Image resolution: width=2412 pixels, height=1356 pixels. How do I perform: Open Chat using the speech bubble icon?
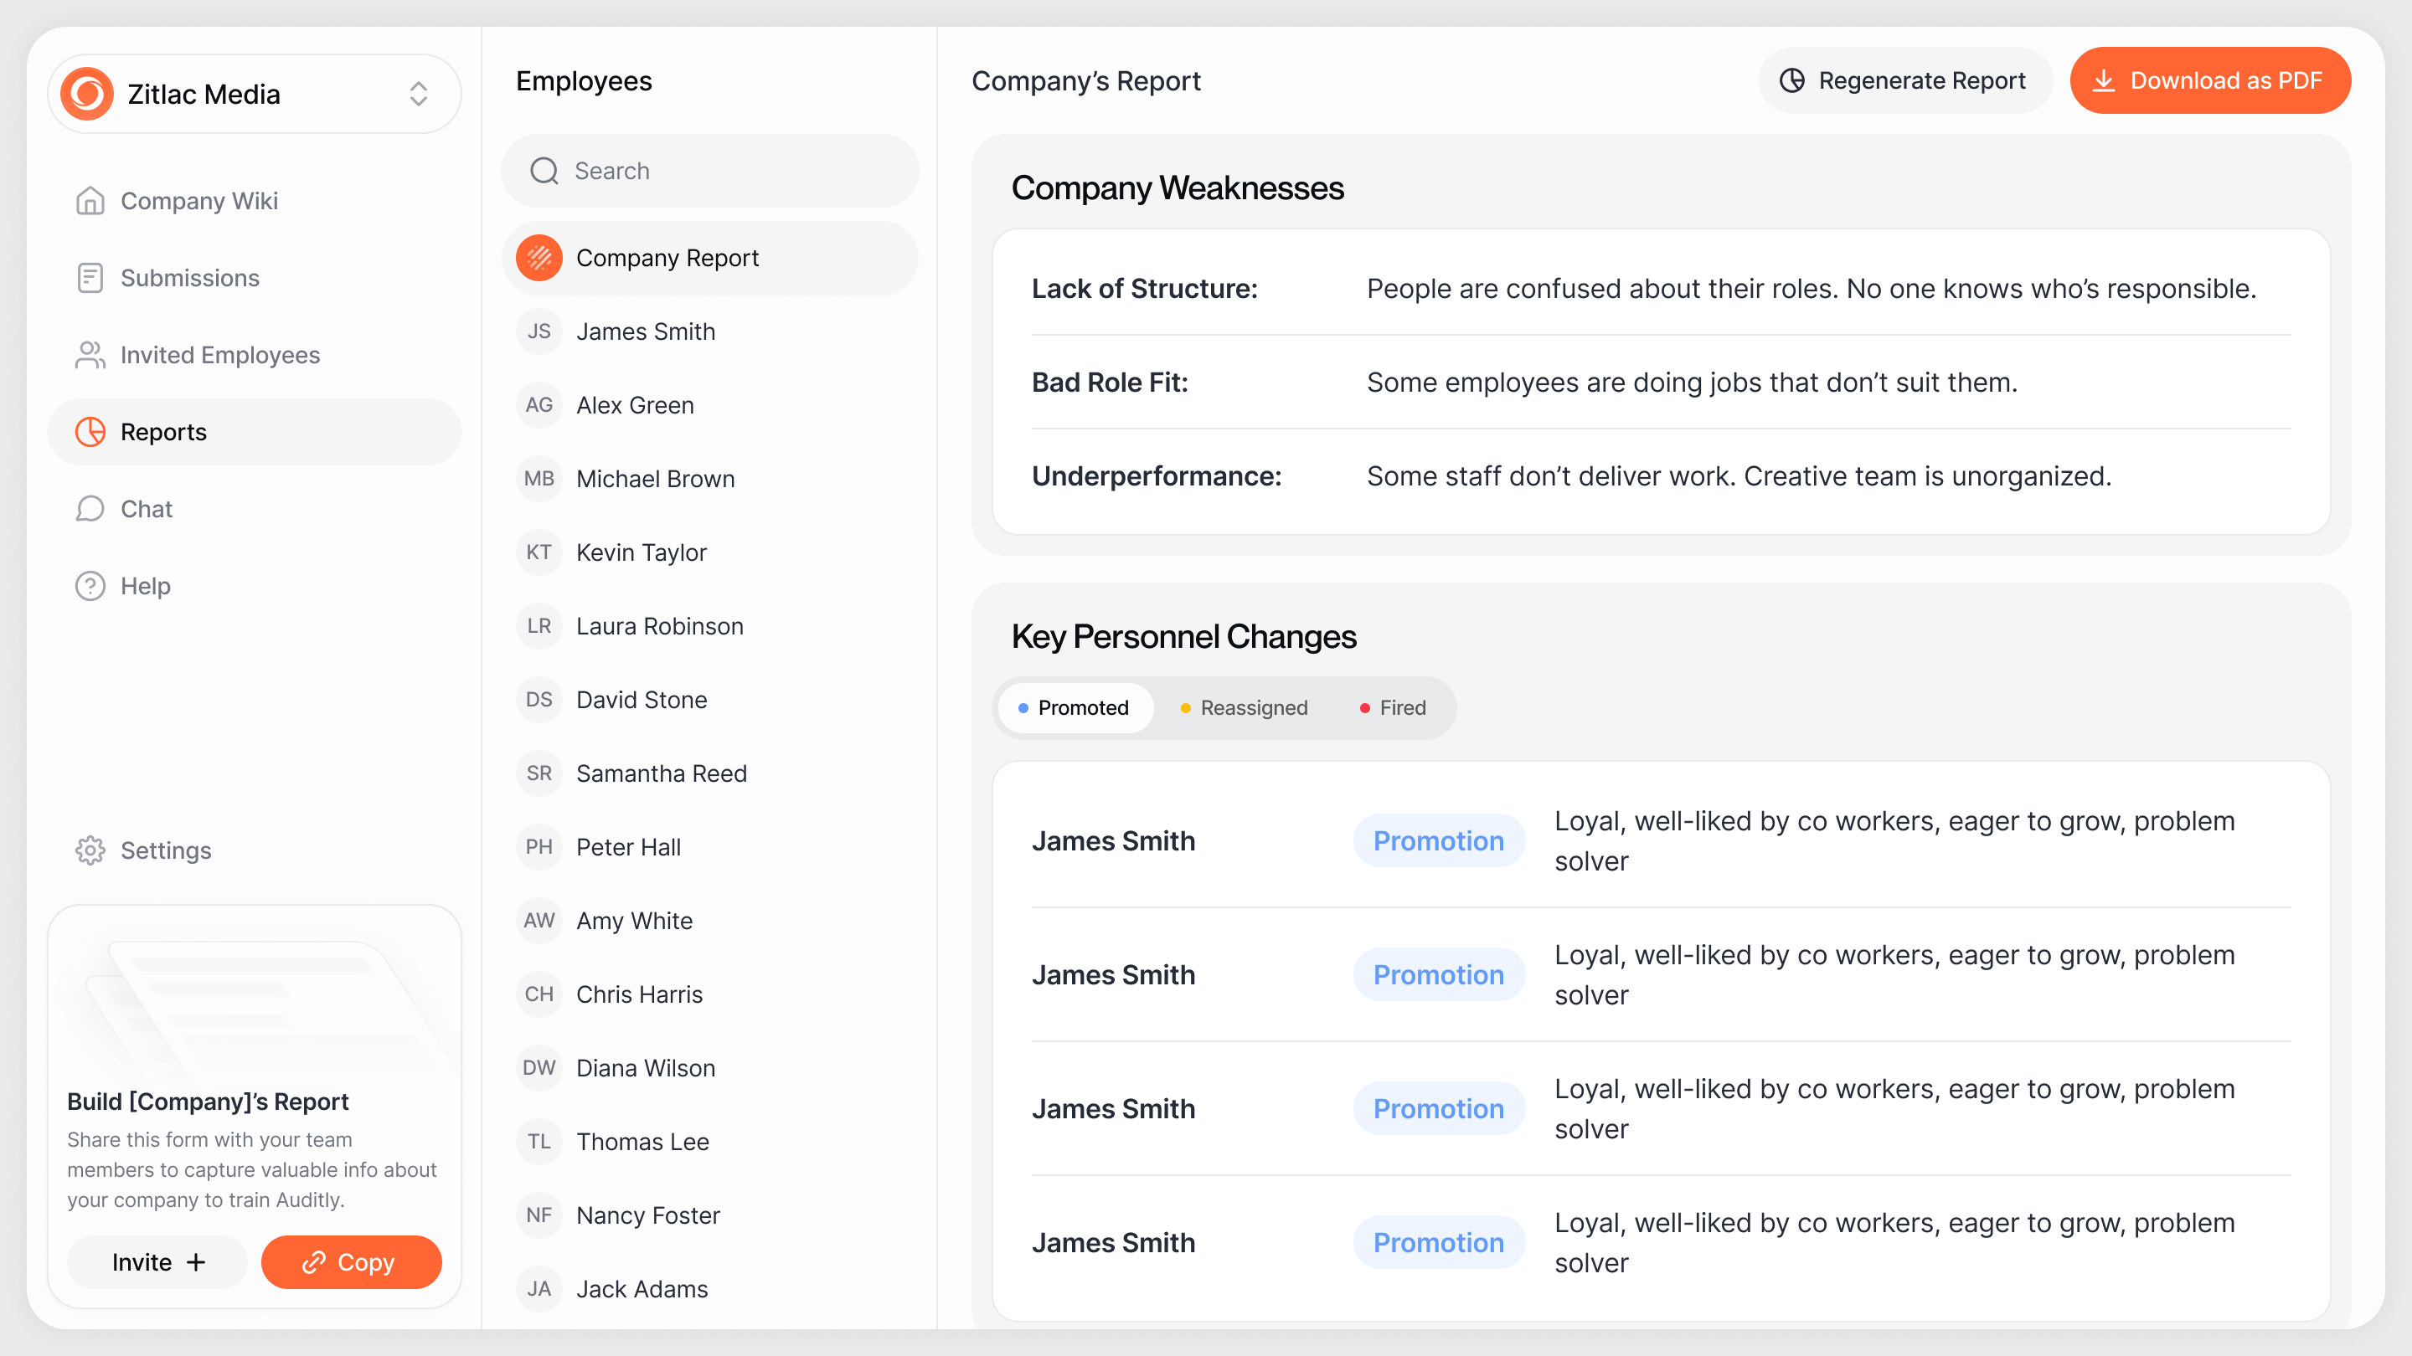pyautogui.click(x=90, y=509)
